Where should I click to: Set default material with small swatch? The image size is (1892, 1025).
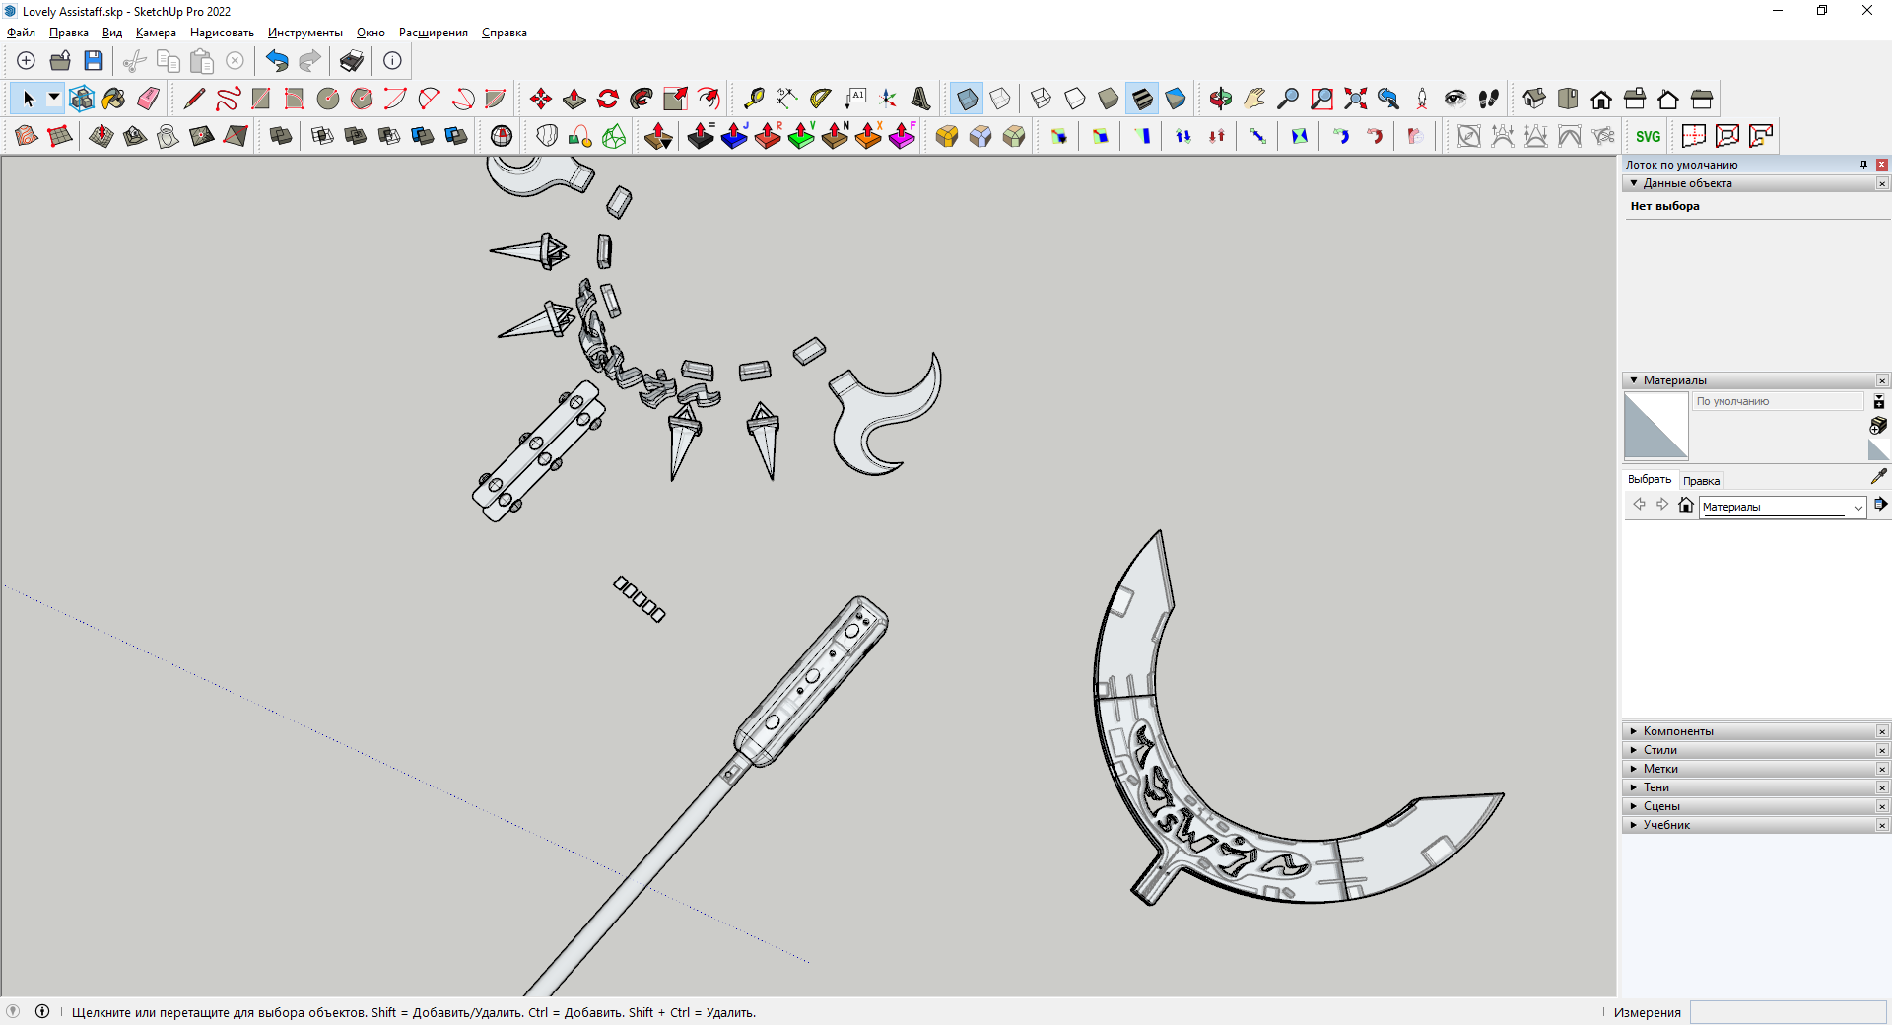click(1878, 450)
